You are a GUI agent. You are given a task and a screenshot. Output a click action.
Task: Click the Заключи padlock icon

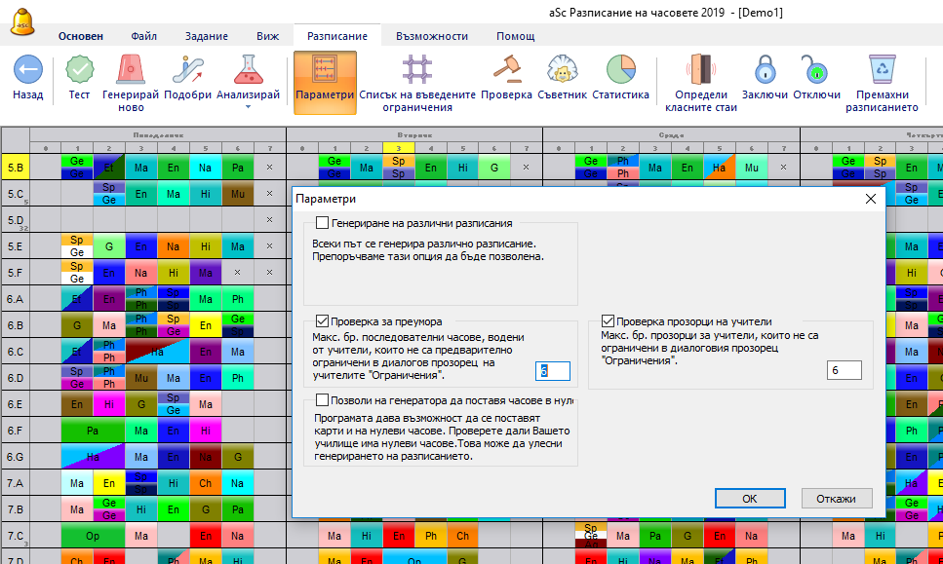[765, 71]
